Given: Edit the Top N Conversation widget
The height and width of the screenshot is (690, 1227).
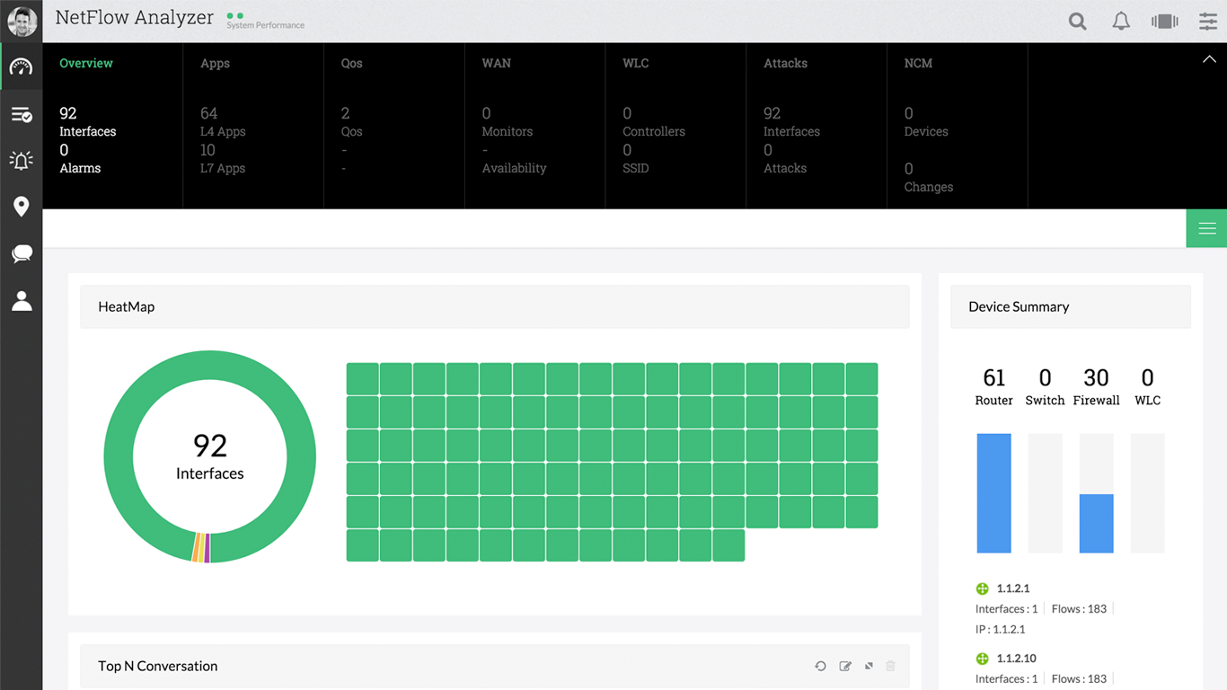Looking at the screenshot, I should (845, 666).
